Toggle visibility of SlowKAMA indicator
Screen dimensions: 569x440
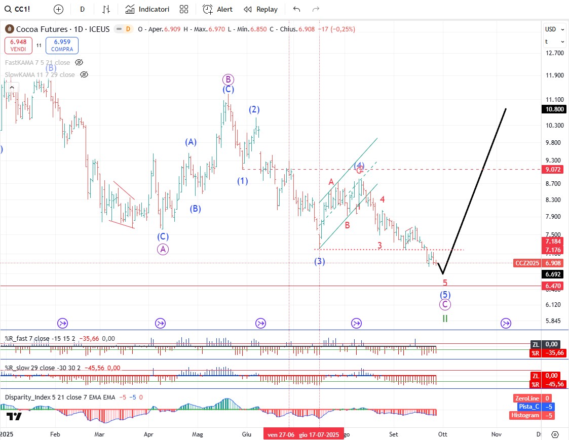point(84,75)
